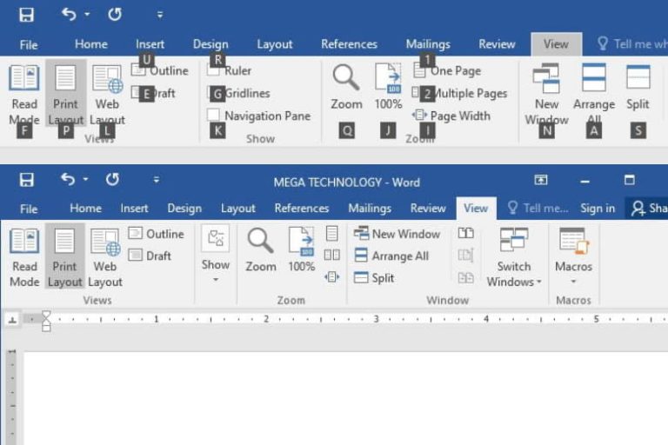Screen dimensions: 668x445
Task: Click the 100% zoom icon in bottom ribbon
Action: pyautogui.click(x=301, y=242)
